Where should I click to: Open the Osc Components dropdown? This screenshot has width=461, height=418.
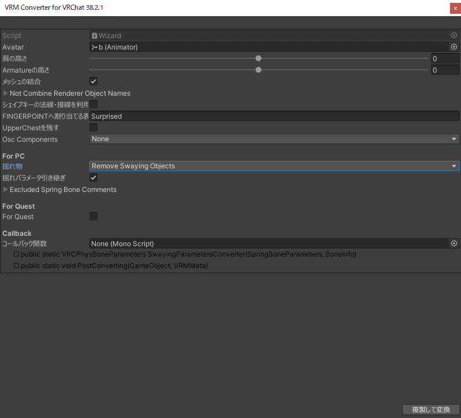click(274, 139)
